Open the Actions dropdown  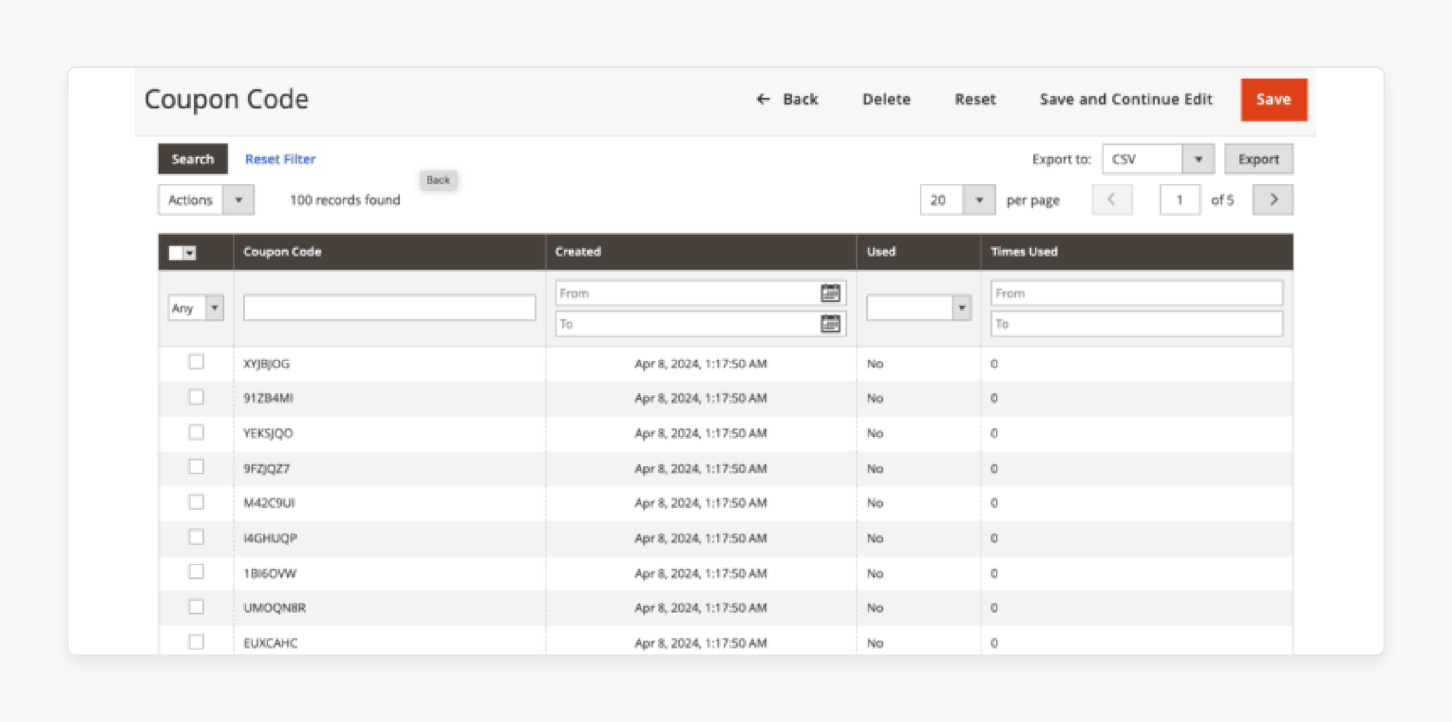(x=206, y=200)
